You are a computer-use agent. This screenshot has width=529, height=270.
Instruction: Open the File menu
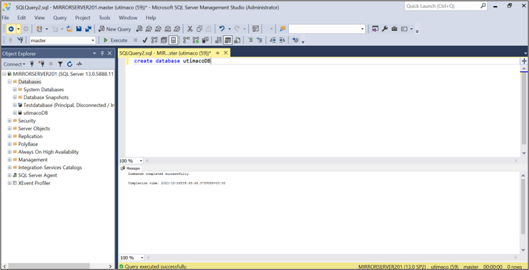click(6, 17)
